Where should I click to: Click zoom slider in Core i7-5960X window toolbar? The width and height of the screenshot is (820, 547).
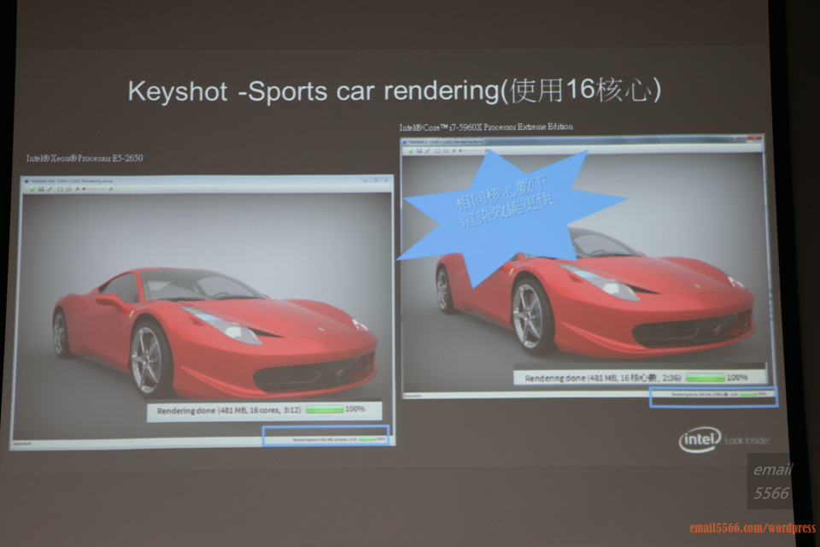(471, 150)
